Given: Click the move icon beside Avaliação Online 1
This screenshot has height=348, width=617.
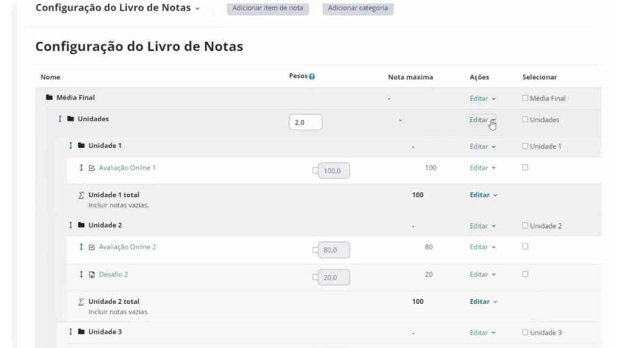Looking at the screenshot, I should coord(81,168).
